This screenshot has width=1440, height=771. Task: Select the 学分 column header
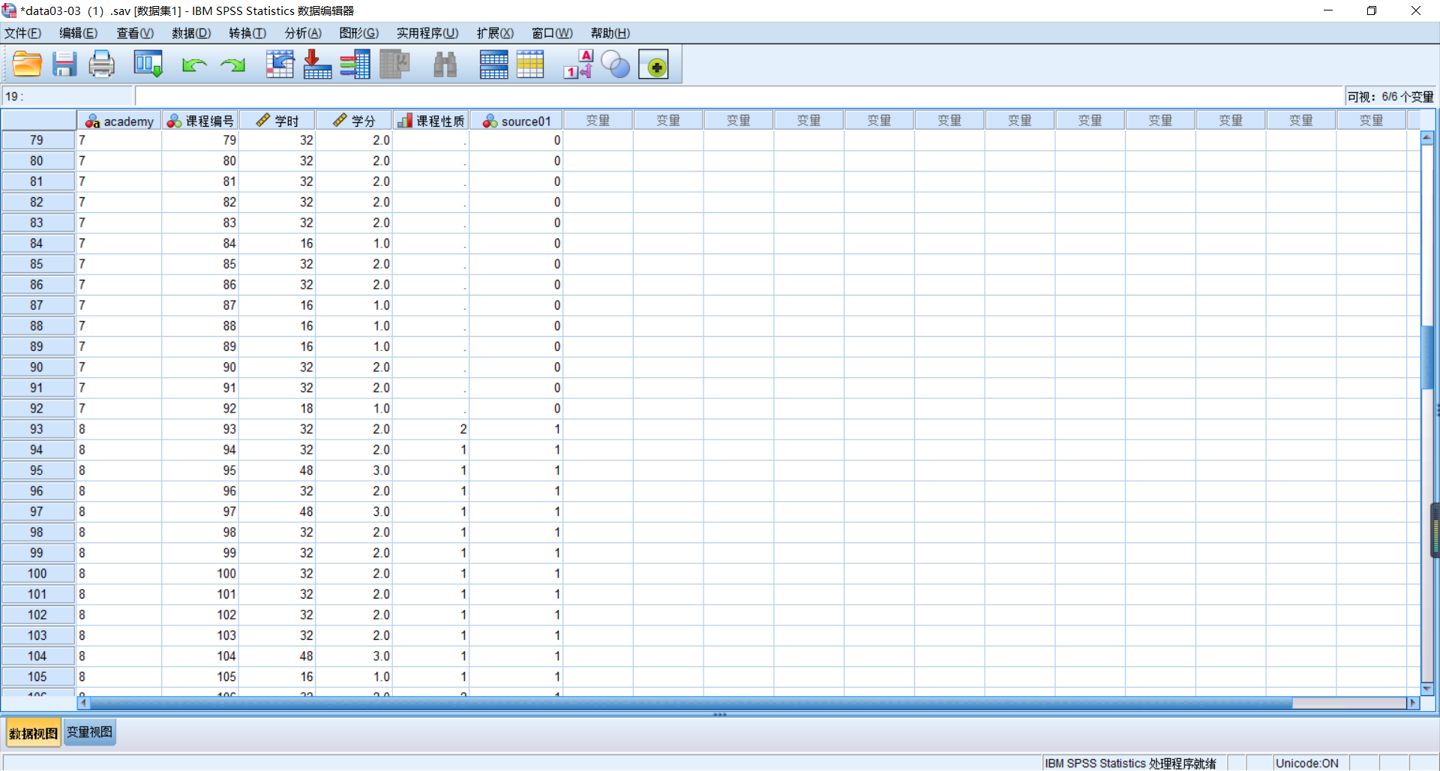(x=354, y=121)
